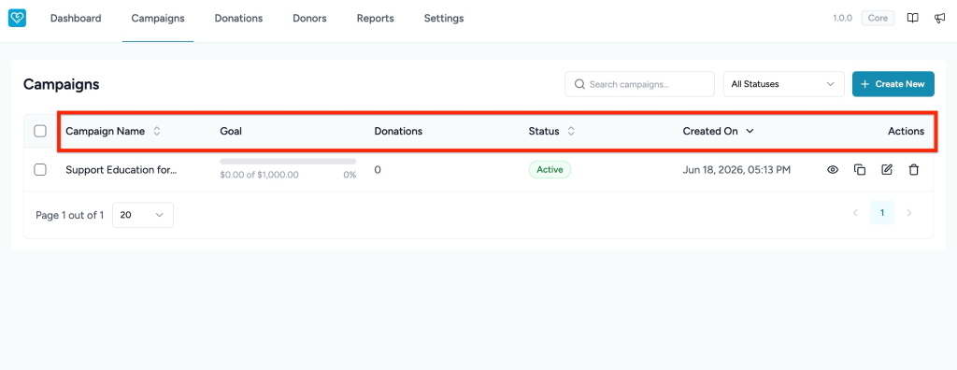
Task: Toggle the Created On sort chevron
Action: pyautogui.click(x=750, y=131)
